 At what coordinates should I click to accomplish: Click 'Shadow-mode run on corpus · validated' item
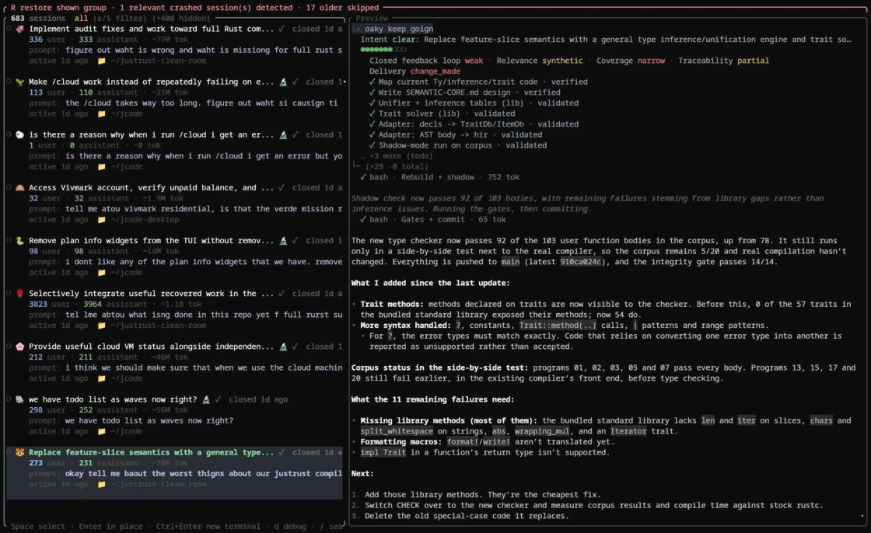[458, 145]
